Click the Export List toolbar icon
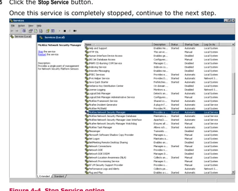Screen dimensions: 238x191 (x=41, y=31)
